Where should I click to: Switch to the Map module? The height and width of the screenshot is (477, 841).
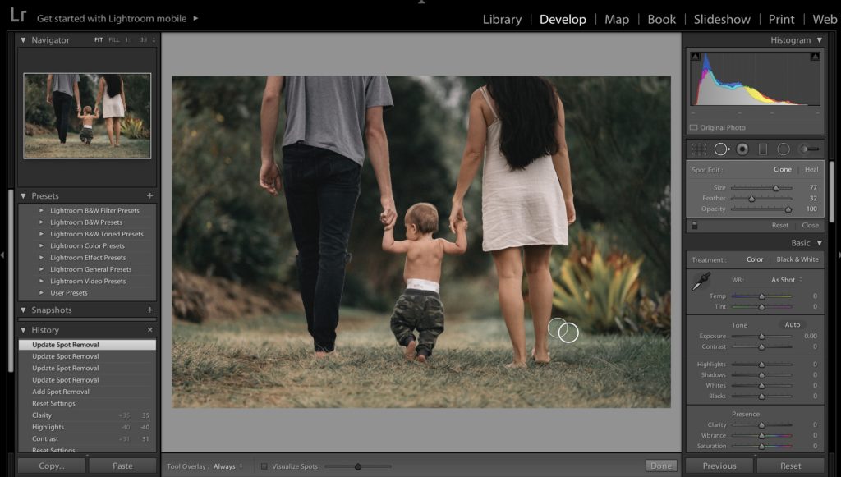pos(617,20)
